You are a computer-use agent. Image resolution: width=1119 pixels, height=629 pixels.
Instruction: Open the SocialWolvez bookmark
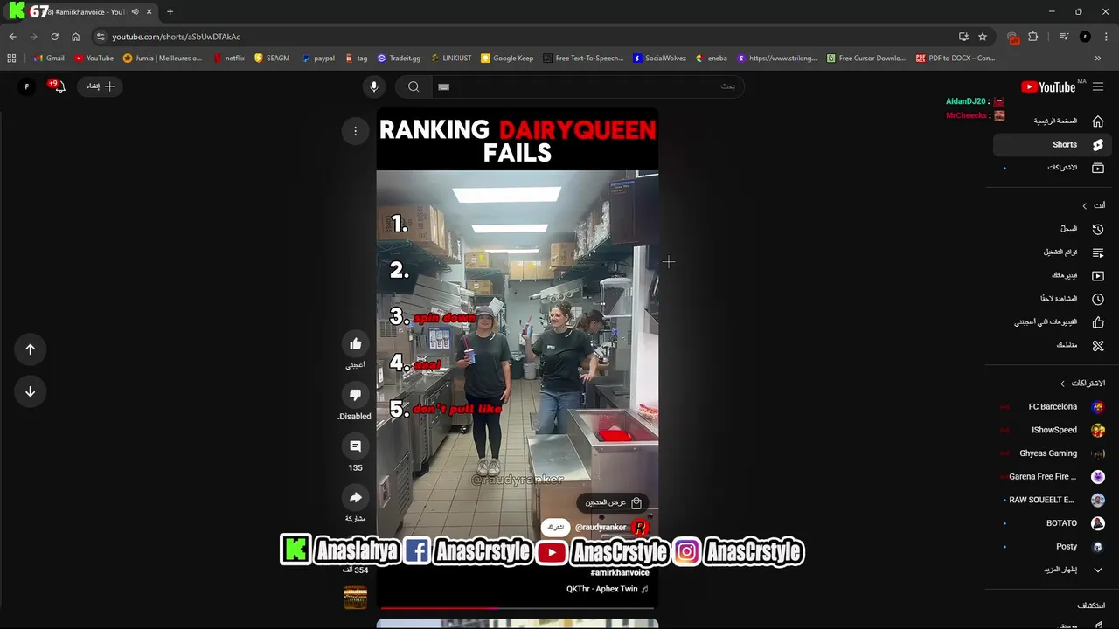coord(659,59)
